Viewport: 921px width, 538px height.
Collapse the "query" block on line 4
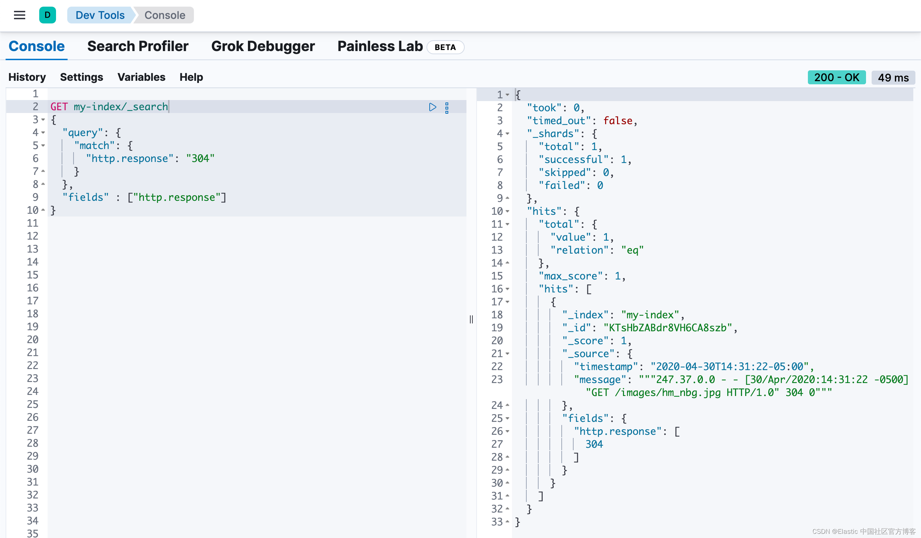click(43, 133)
